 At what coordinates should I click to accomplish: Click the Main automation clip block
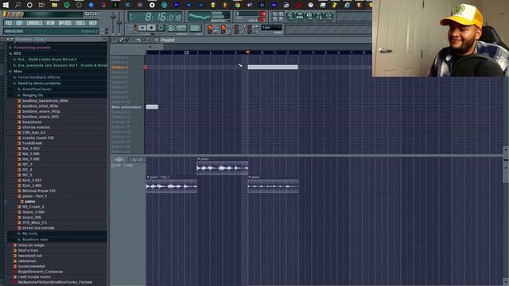152,107
